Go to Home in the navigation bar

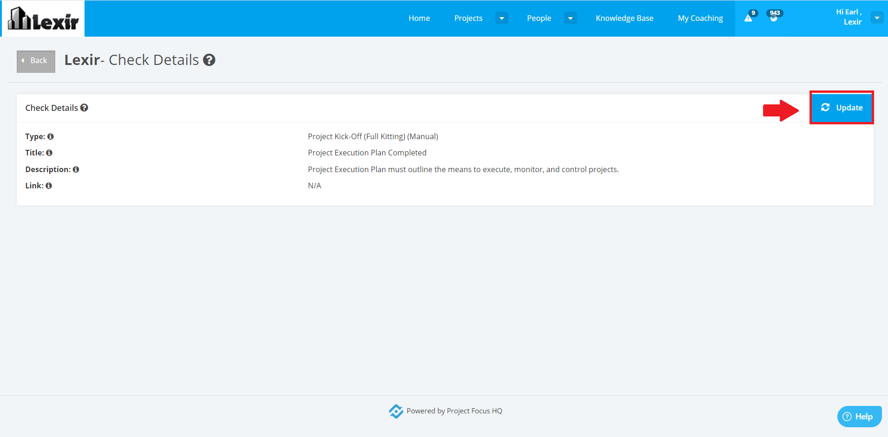point(419,18)
